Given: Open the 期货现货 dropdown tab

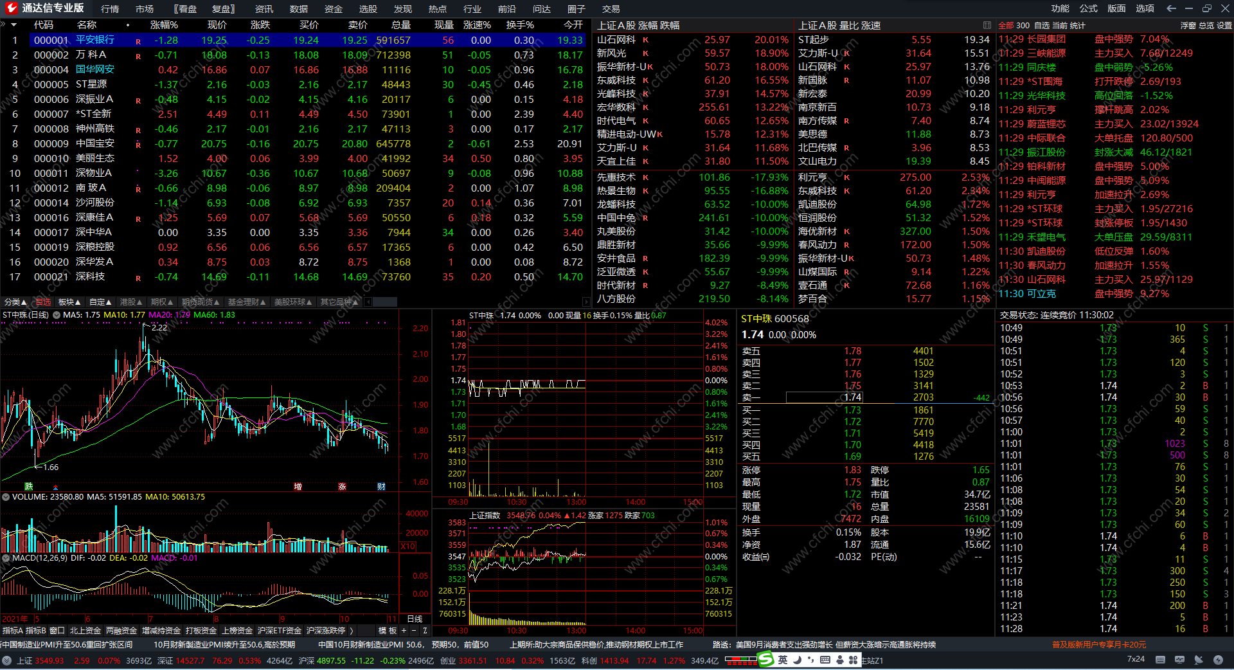Looking at the screenshot, I should click(201, 302).
